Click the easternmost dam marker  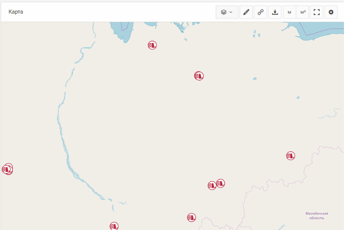[290, 156]
